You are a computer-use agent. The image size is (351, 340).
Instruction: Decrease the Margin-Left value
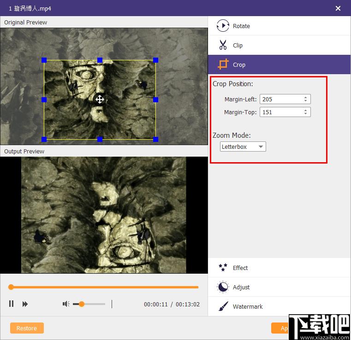[x=305, y=101]
